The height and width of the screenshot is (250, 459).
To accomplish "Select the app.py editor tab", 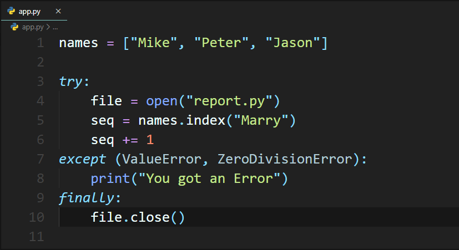I will tap(34, 12).
